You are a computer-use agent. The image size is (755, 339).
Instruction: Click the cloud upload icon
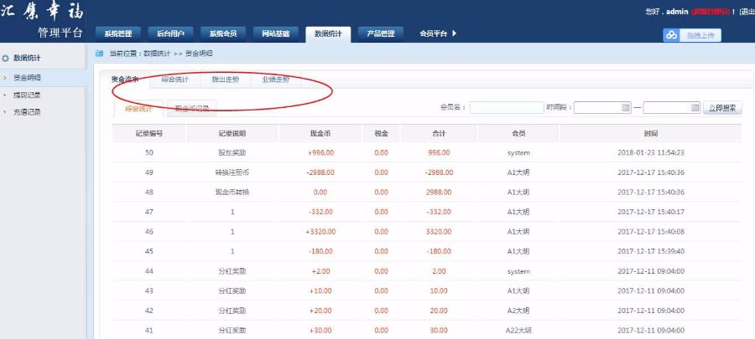click(672, 35)
